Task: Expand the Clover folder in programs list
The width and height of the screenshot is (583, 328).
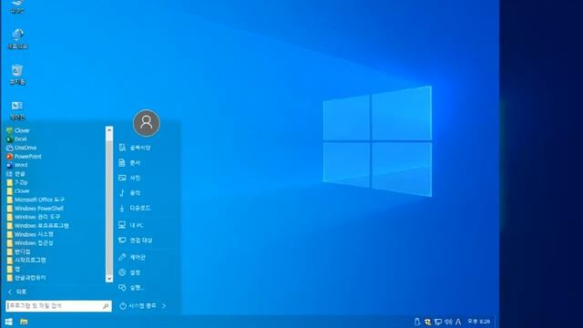Action: [18, 191]
